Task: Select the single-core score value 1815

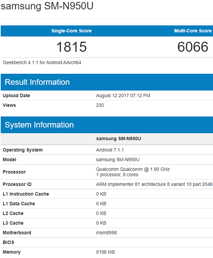Action: [72, 47]
